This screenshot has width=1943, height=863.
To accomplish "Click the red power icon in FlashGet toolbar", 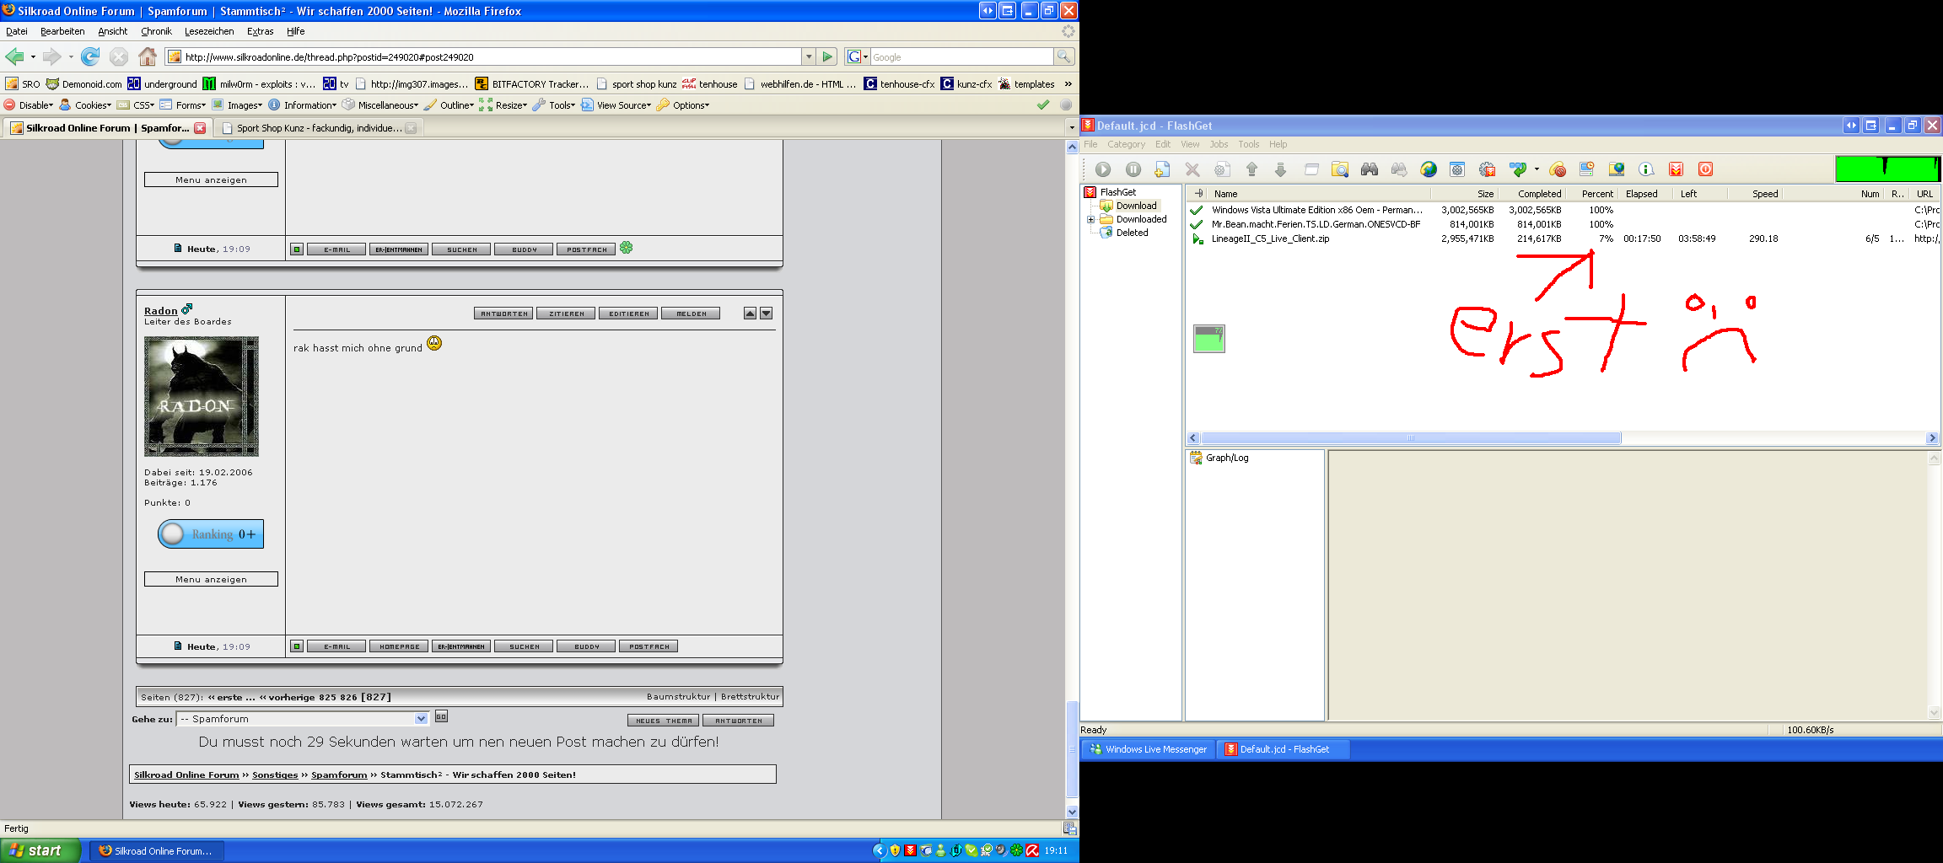I will (1705, 169).
